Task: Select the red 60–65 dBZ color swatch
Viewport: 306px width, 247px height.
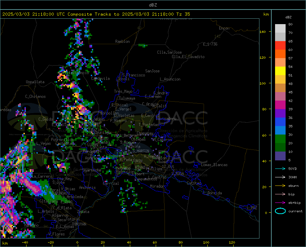Action: 280,46
